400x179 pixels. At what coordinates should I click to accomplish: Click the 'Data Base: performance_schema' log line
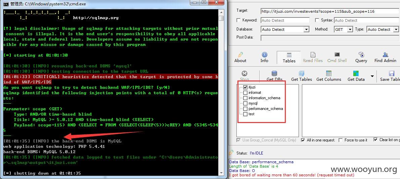coord(261,162)
